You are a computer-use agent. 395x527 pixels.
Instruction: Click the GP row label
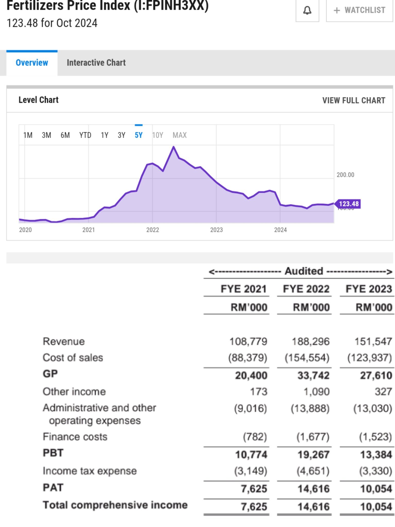[50, 374]
